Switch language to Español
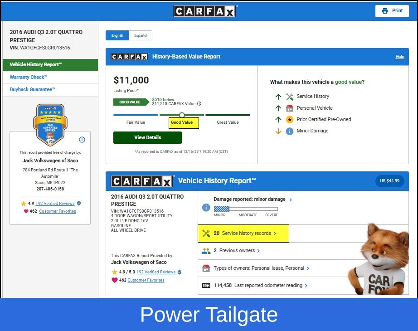The height and width of the screenshot is (331, 418). [141, 35]
